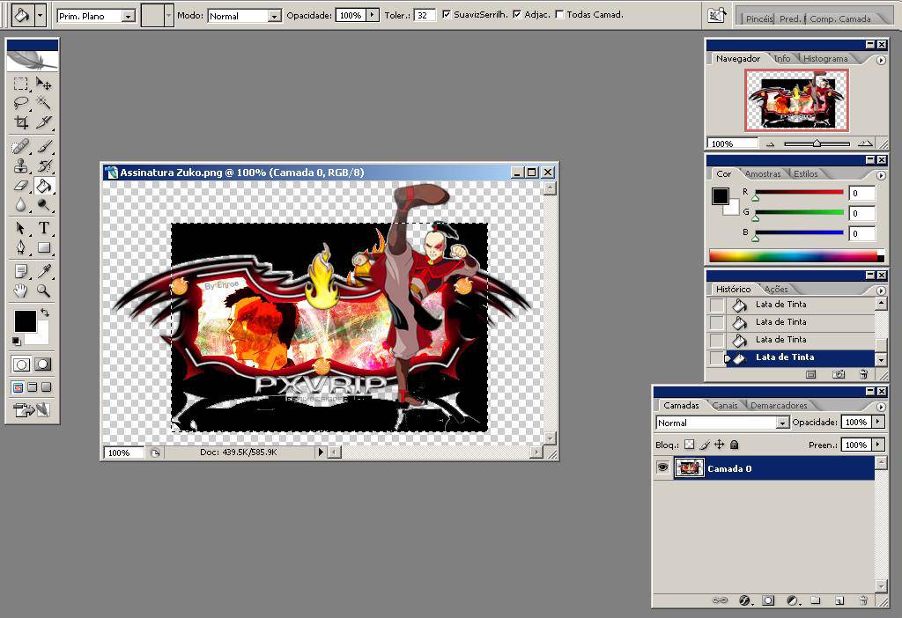
Task: Add a layer style effect
Action: tap(744, 600)
